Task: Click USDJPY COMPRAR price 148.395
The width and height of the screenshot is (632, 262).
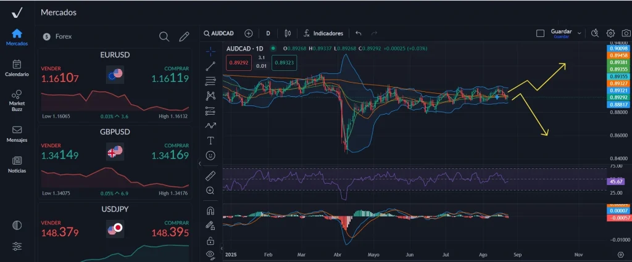Action: (170, 232)
